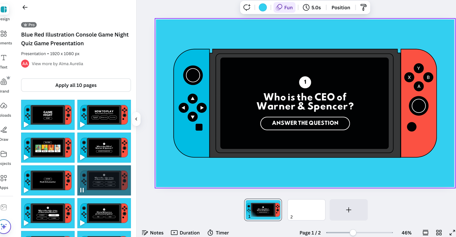Click the Apply all 10 pages button
The width and height of the screenshot is (456, 237).
76,85
